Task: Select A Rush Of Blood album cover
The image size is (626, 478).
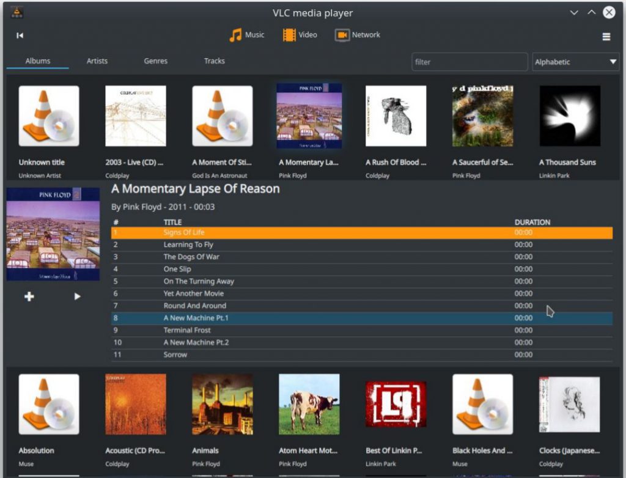Action: [396, 116]
